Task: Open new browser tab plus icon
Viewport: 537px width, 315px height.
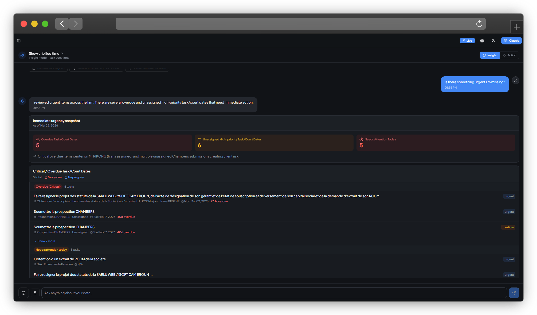Action: (x=516, y=27)
